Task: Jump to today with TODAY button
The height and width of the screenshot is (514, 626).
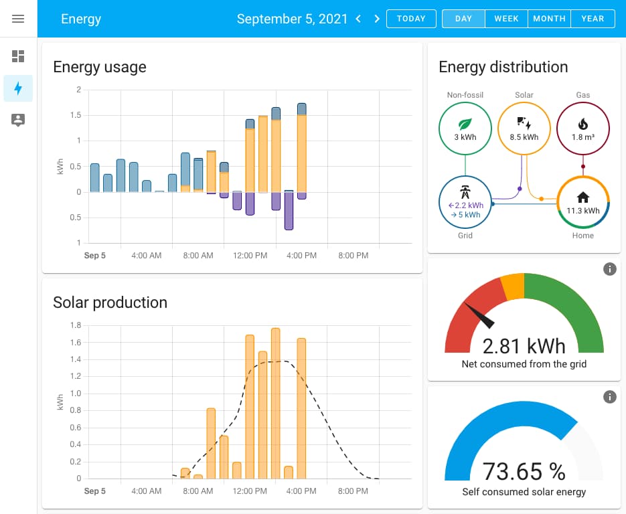Action: pyautogui.click(x=411, y=19)
